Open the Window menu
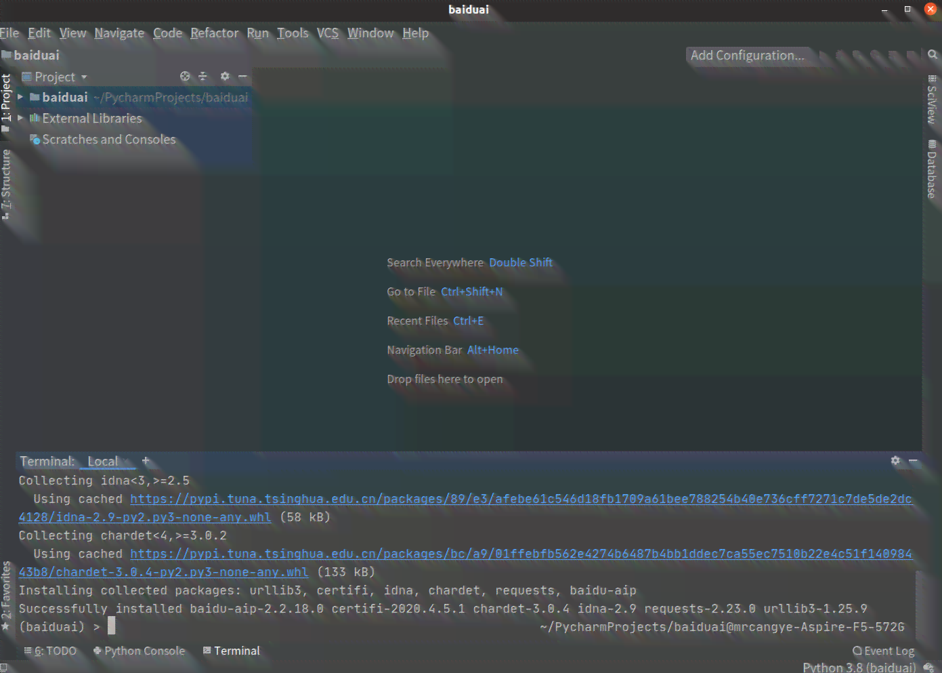The image size is (942, 673). [370, 33]
